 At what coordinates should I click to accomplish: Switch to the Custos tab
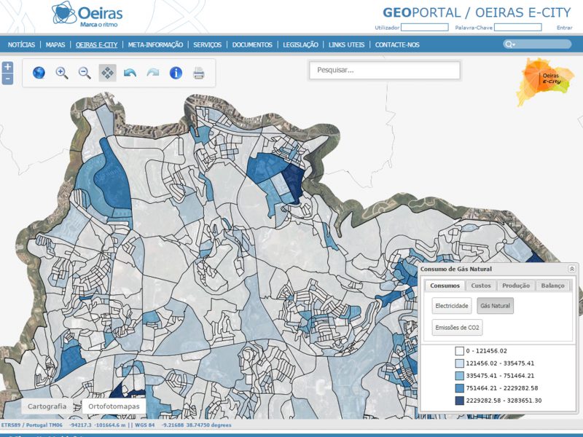pos(481,286)
